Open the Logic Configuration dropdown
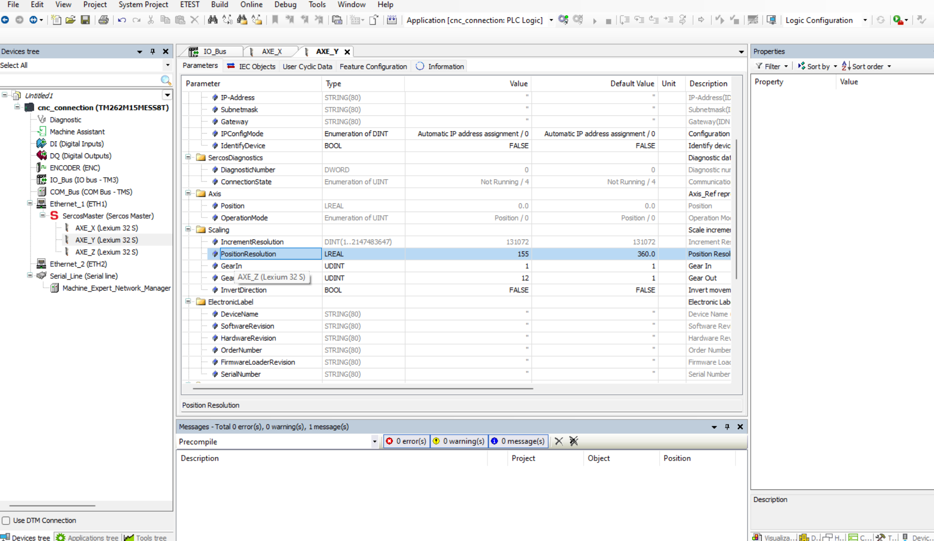Screen dimensions: 934x541 tap(865, 20)
